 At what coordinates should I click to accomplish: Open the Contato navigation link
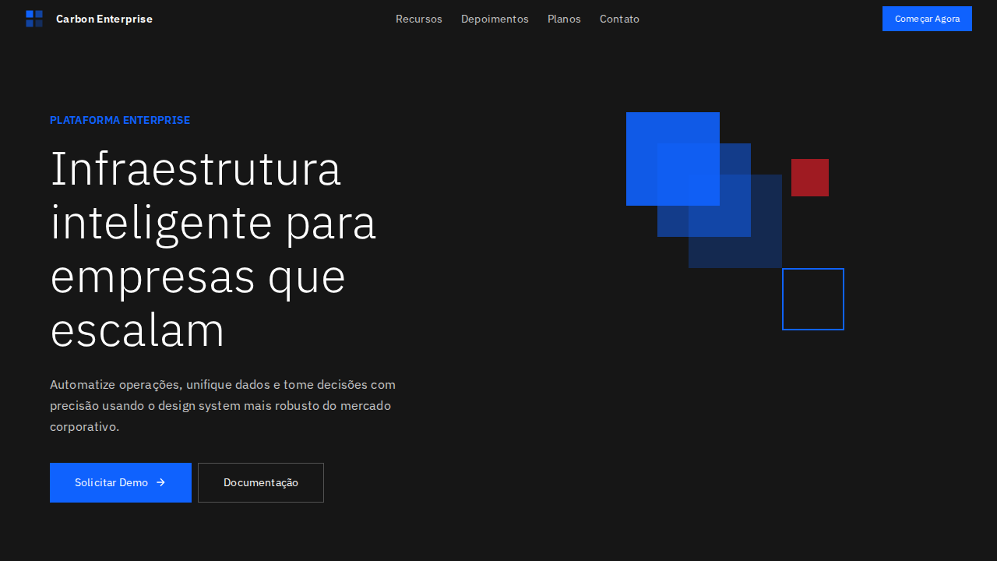click(x=619, y=19)
